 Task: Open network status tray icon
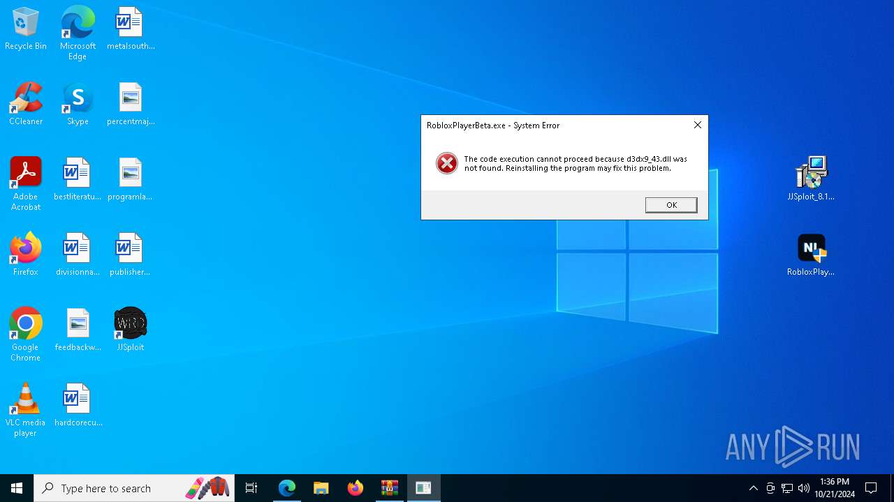tap(787, 488)
